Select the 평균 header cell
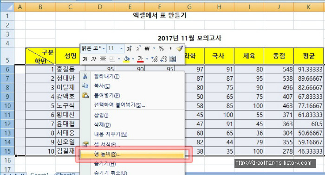Image resolution: width=325 pixels, height=175 pixels. [x=308, y=56]
